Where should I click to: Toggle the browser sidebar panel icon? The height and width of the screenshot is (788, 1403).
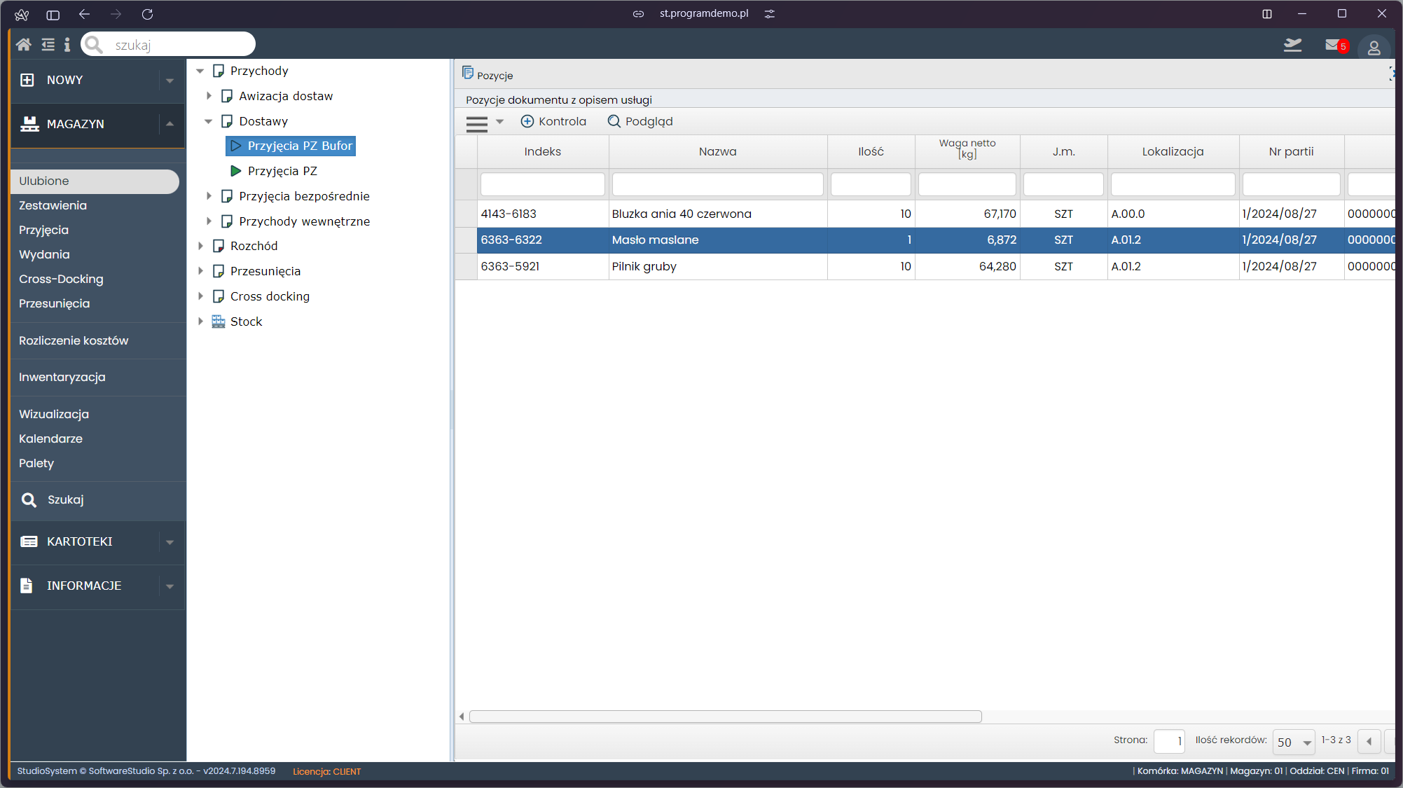pyautogui.click(x=53, y=14)
